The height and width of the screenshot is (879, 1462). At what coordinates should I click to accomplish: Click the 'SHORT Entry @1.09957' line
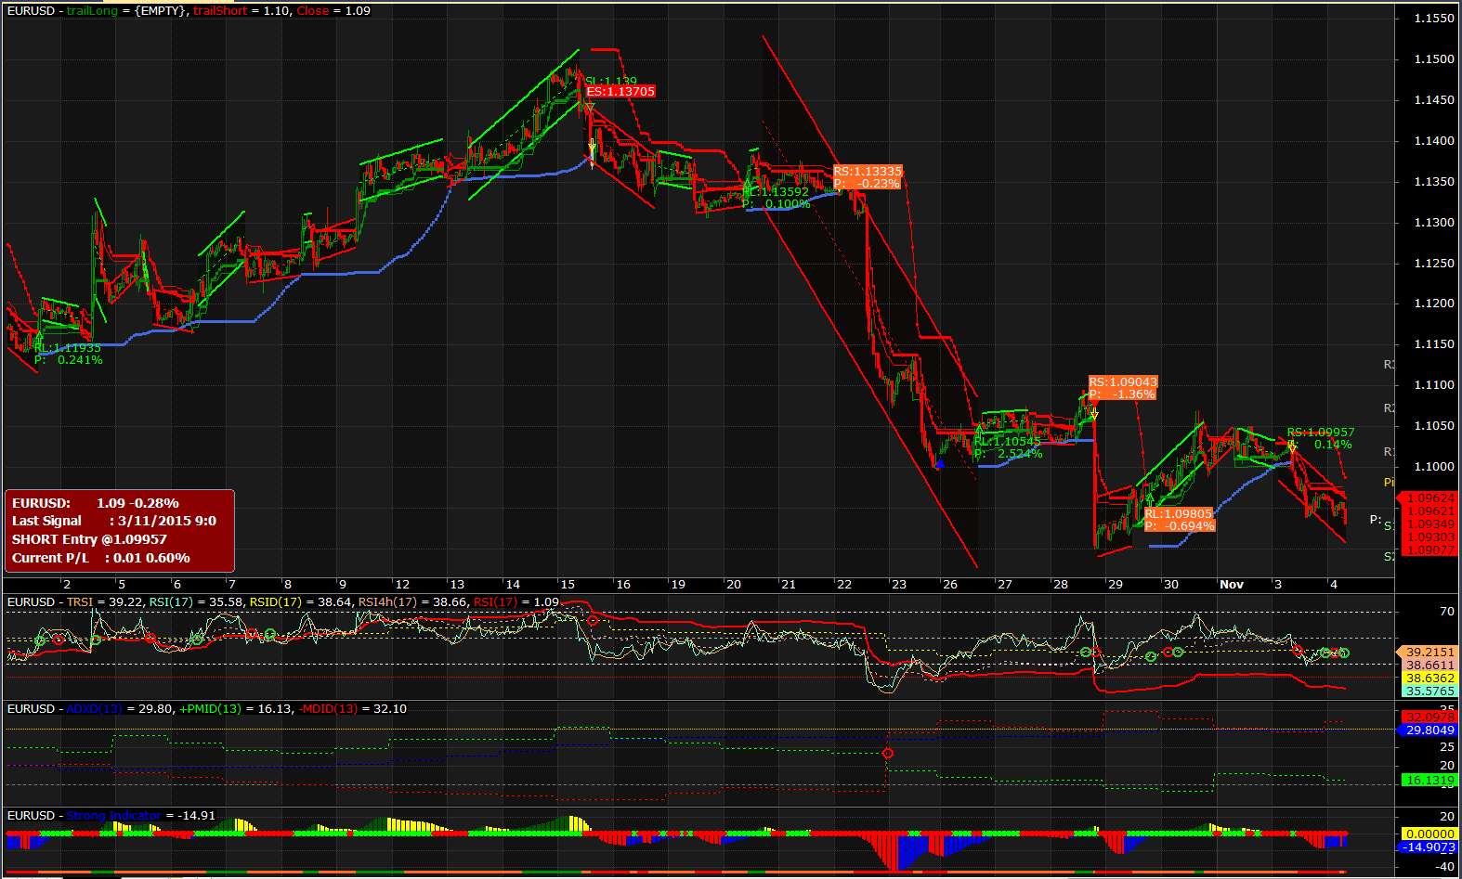pos(89,539)
